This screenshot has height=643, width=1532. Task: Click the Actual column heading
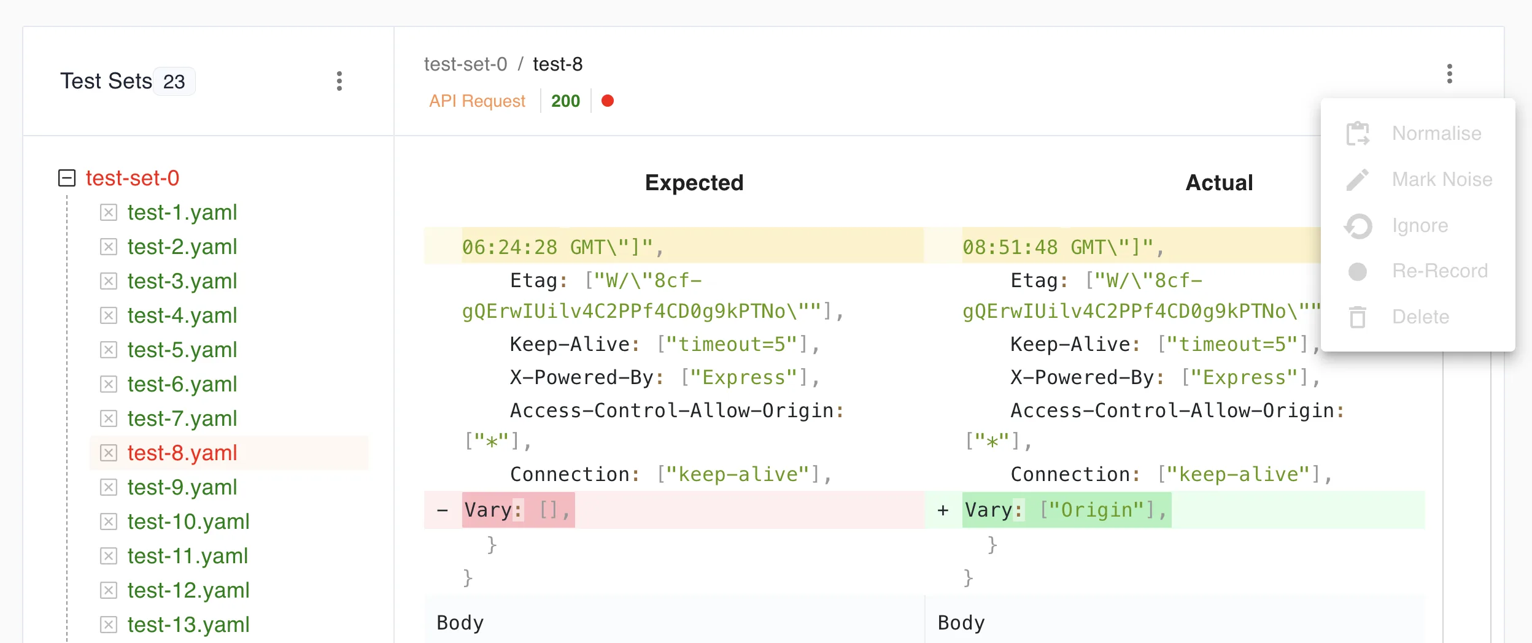[x=1220, y=182]
